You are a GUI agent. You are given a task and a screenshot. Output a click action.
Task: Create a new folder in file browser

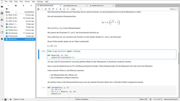(x=16, y=6)
